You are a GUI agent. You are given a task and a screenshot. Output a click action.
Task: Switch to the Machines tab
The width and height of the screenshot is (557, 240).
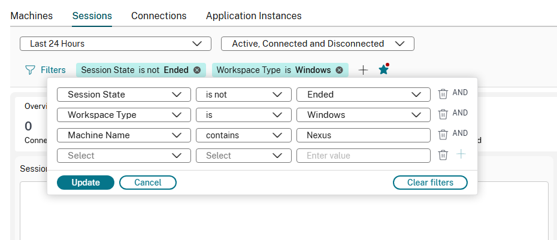coord(32,16)
